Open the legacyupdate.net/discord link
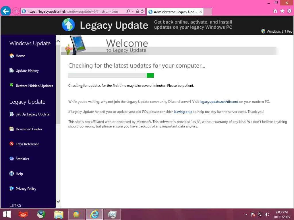This screenshot has height=220, width=294. 219,102
